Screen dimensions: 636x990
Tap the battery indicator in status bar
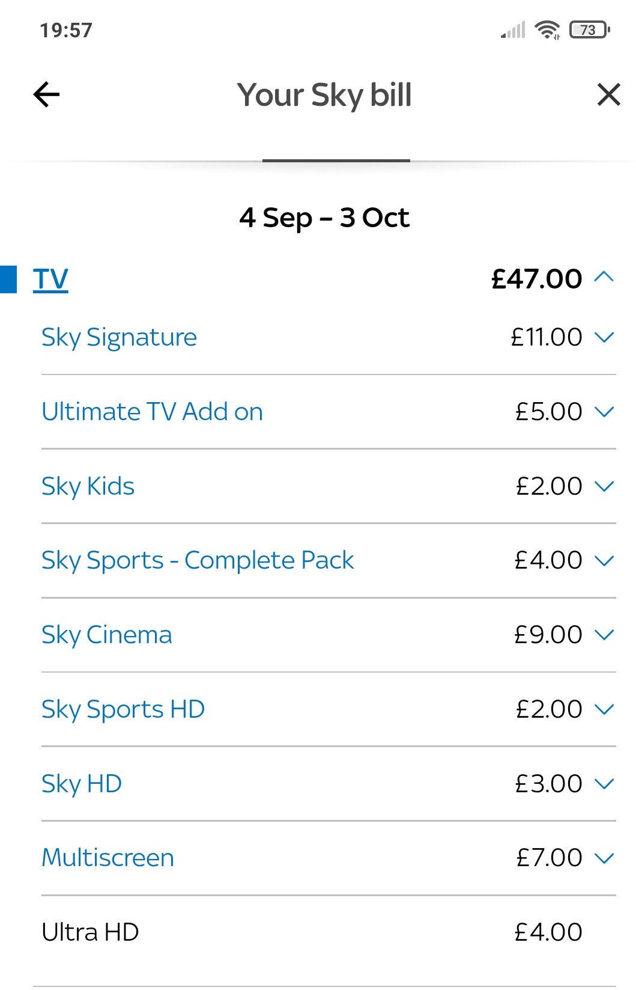point(589,29)
